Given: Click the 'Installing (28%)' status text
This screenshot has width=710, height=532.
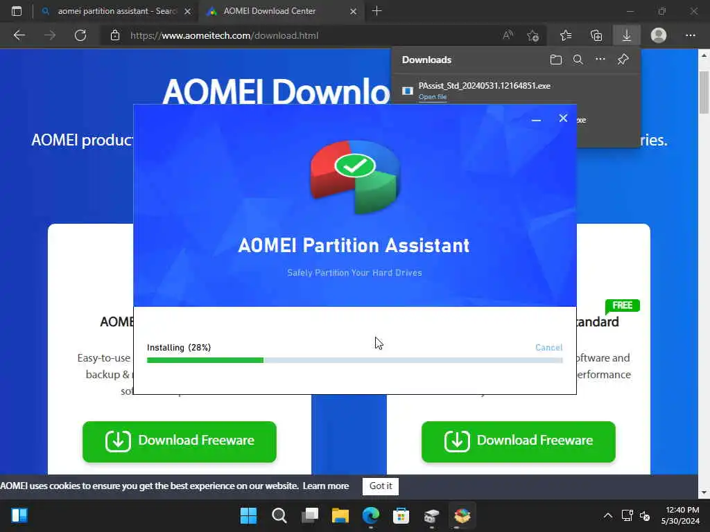Looking at the screenshot, I should 179,348.
